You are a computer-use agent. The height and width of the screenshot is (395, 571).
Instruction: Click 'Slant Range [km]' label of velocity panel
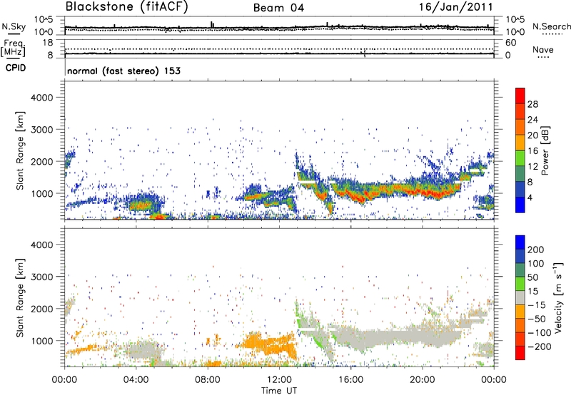point(20,298)
